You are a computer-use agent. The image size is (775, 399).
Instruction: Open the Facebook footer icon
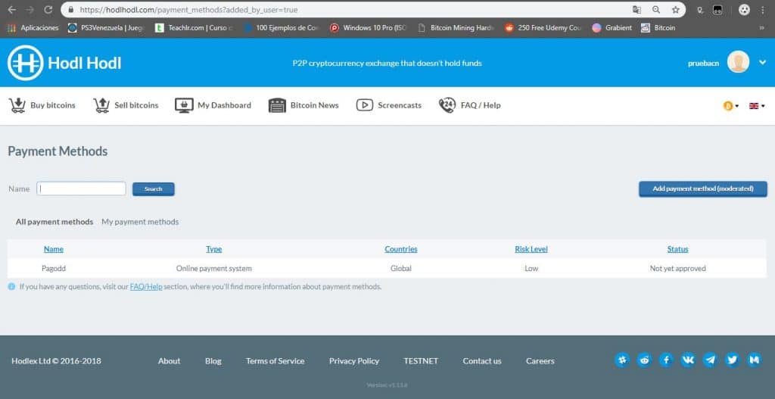pyautogui.click(x=666, y=360)
